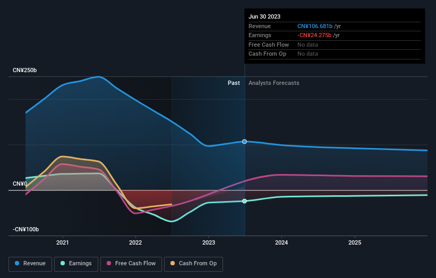Toggle the Cash From Op legend button
Screen dimensions: 436x278
(x=193, y=264)
